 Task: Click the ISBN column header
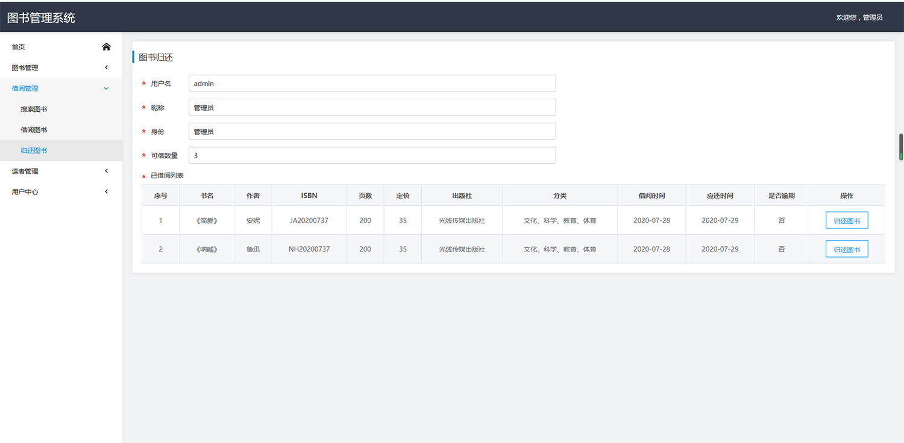309,196
